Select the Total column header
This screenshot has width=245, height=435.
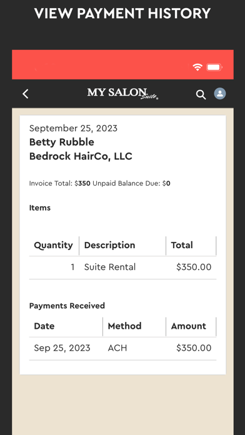tap(182, 245)
